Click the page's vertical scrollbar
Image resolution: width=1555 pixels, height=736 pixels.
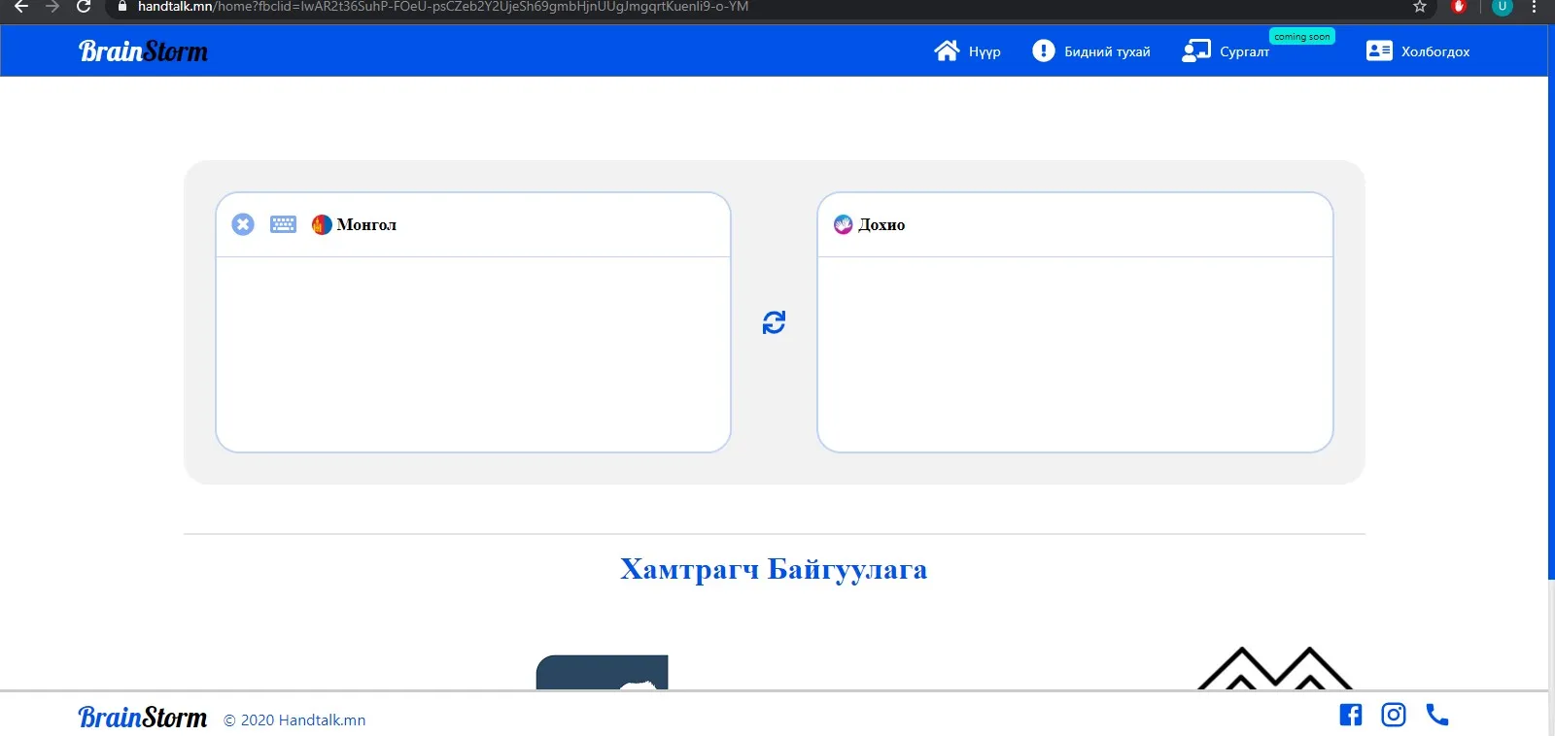pos(1551,302)
